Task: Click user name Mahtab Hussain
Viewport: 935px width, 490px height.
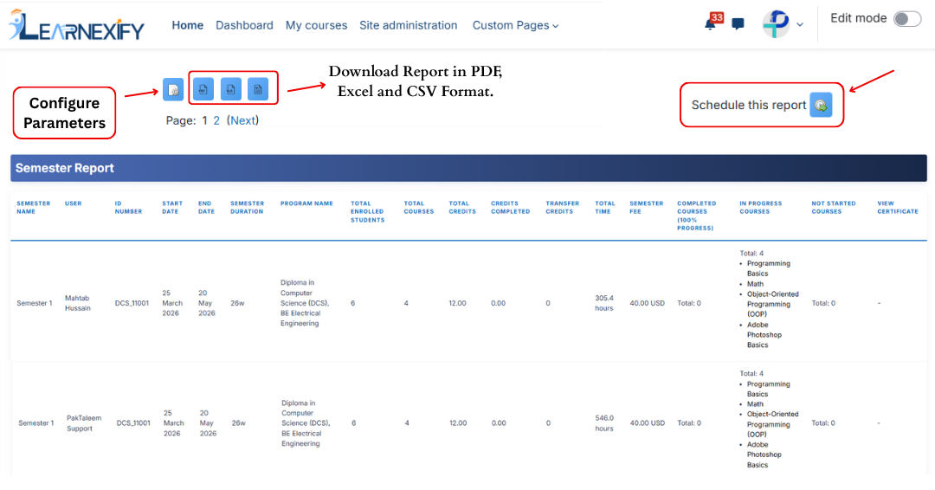Action: (x=78, y=303)
